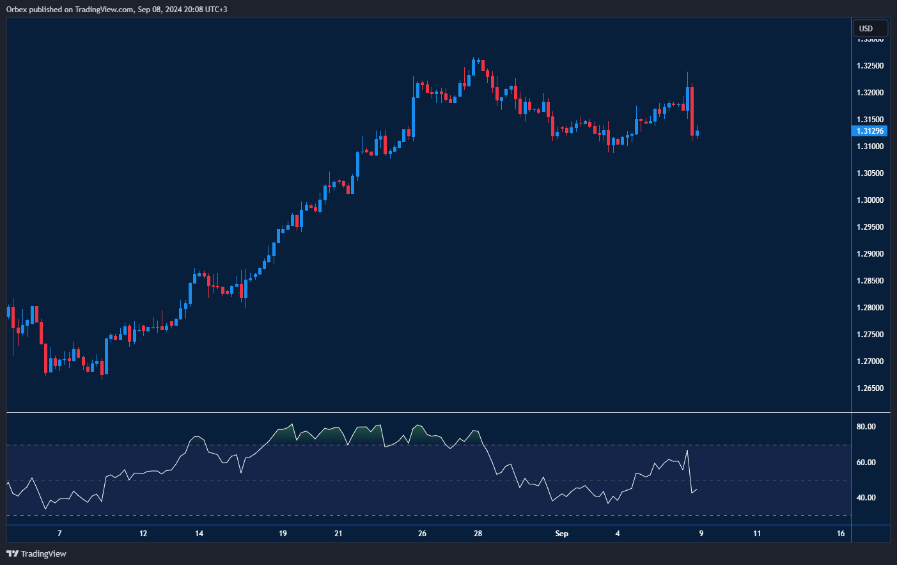The width and height of the screenshot is (897, 565).
Task: Click the 1.26500 price axis label
Action: [870, 388]
